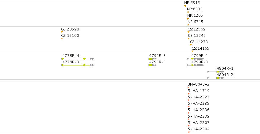The width and height of the screenshot is (260, 134).
Task: Select the 5-HA-1719 label text
Action: coord(199,91)
